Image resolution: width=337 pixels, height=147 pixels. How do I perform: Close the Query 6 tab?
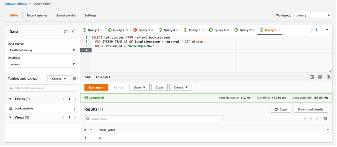(228, 30)
